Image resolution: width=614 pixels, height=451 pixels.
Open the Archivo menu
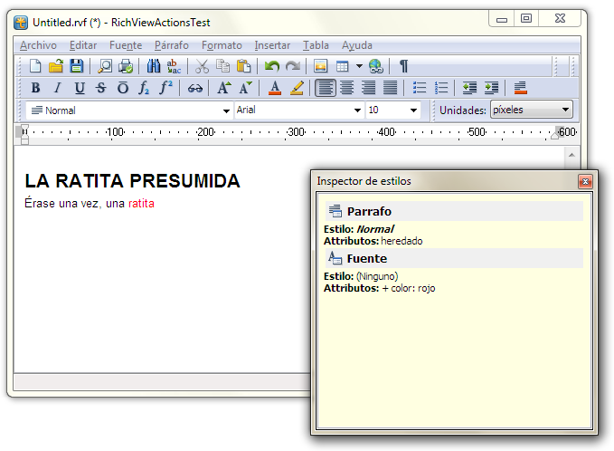pyautogui.click(x=38, y=45)
